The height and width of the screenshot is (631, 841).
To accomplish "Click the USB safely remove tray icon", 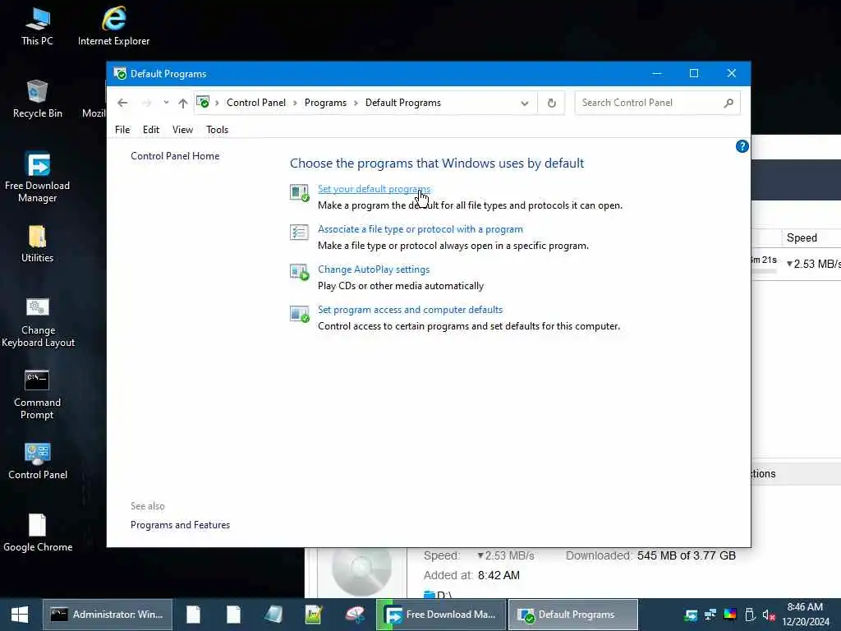I will click(750, 615).
